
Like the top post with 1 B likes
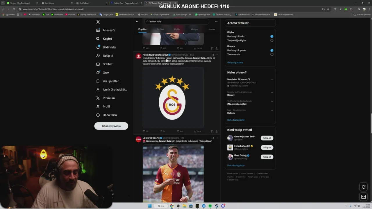[180, 48]
